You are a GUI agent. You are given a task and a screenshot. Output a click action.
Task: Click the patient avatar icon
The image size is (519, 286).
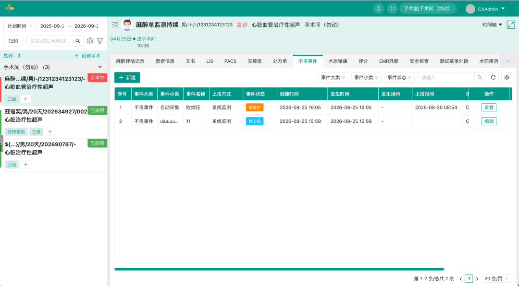(127, 25)
